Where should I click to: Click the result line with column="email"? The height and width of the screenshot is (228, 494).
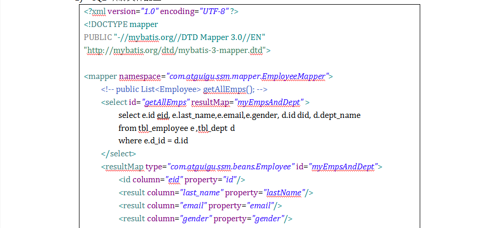[x=200, y=206]
